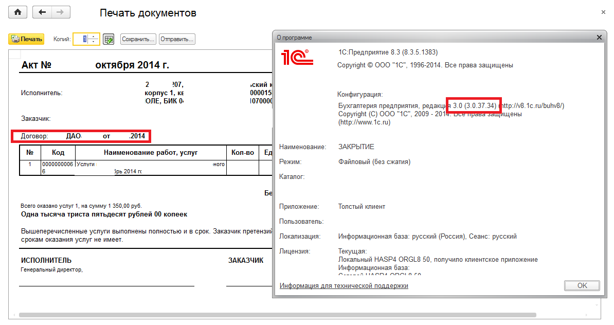This screenshot has height=325, width=614.
Task: Click the Кол-во column header
Action: (243, 152)
